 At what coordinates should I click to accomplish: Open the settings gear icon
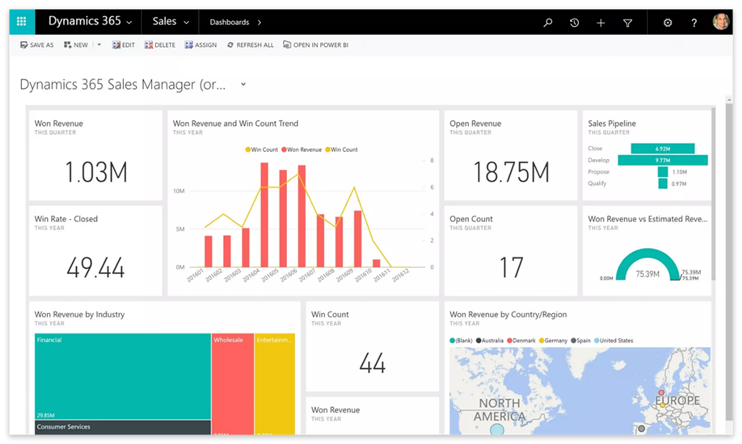[x=667, y=22]
